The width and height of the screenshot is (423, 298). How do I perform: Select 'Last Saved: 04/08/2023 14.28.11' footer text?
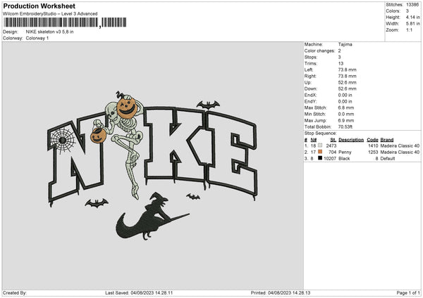(139, 293)
